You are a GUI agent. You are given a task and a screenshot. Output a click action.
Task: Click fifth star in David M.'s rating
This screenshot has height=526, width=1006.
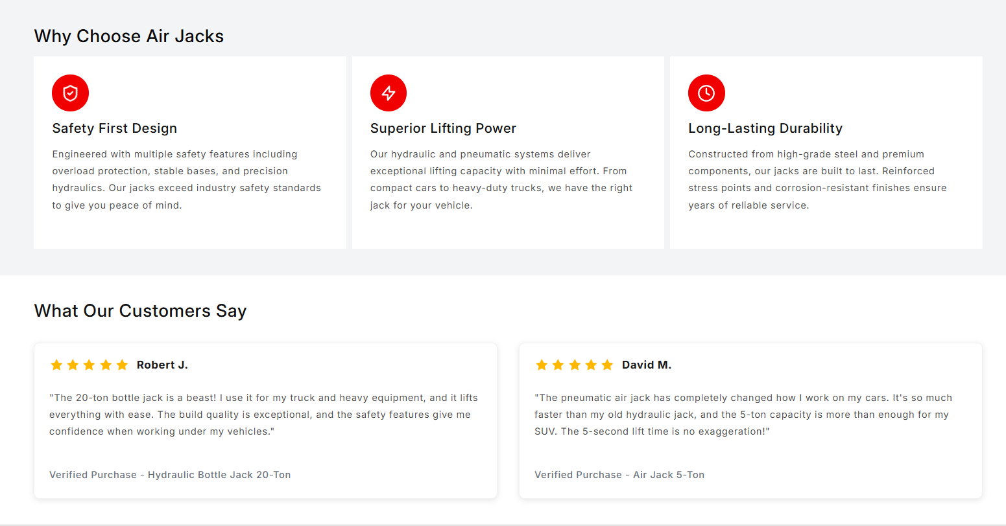tap(607, 365)
